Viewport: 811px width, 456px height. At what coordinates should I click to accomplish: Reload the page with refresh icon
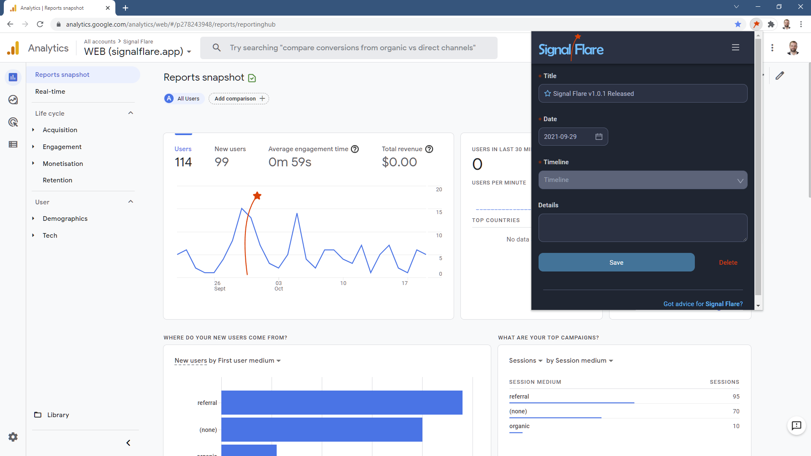tap(40, 24)
